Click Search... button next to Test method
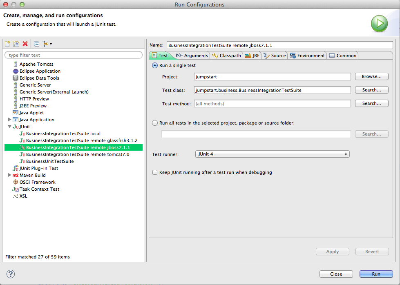 372,103
